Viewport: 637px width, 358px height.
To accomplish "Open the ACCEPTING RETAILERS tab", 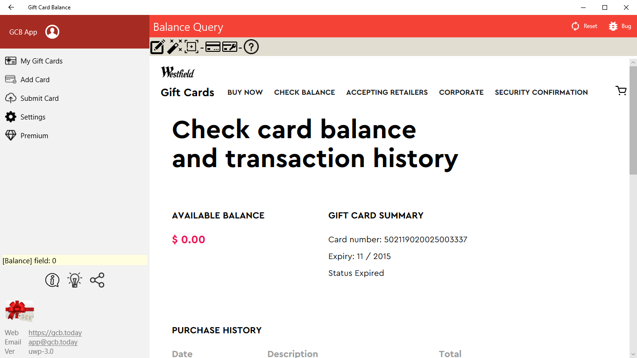I will tap(387, 92).
